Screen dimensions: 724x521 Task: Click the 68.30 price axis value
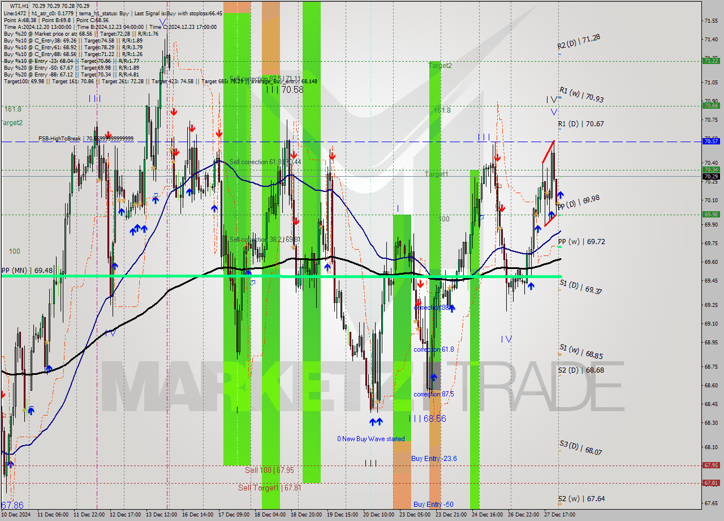(711, 422)
